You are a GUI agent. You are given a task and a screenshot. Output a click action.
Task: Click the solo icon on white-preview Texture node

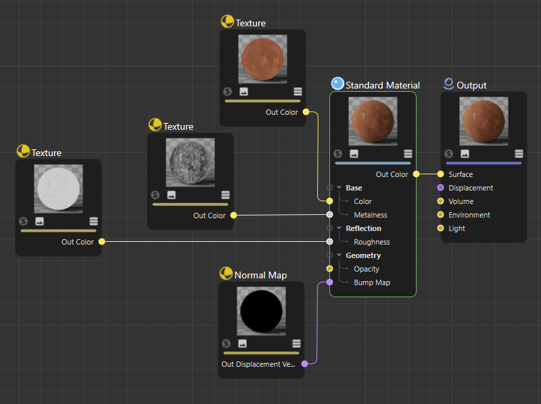[x=24, y=222]
